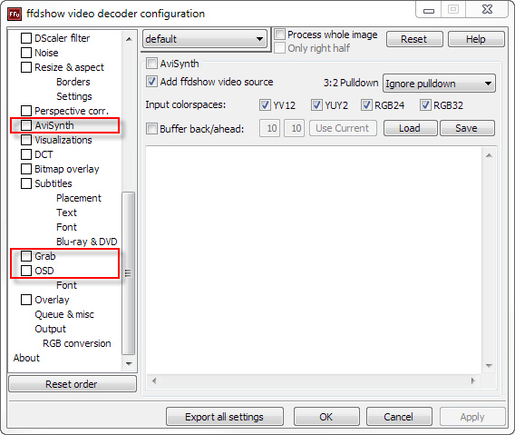Select the Output page

tap(50, 329)
